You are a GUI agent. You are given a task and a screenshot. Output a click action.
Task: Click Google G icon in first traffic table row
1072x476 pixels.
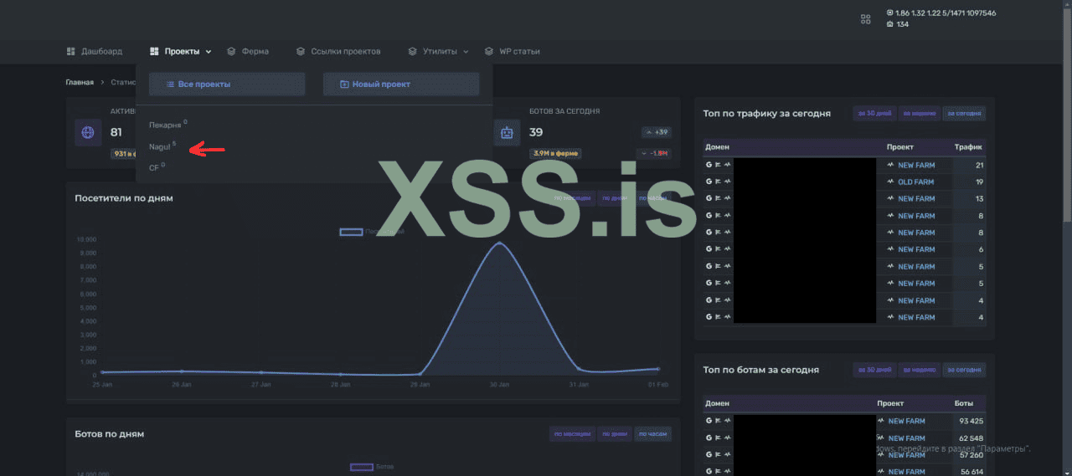point(709,165)
